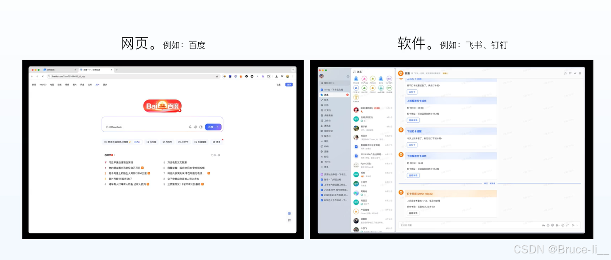This screenshot has height=260, width=611.
Task: Click the expand editor icon in message box
Action: click(x=567, y=225)
